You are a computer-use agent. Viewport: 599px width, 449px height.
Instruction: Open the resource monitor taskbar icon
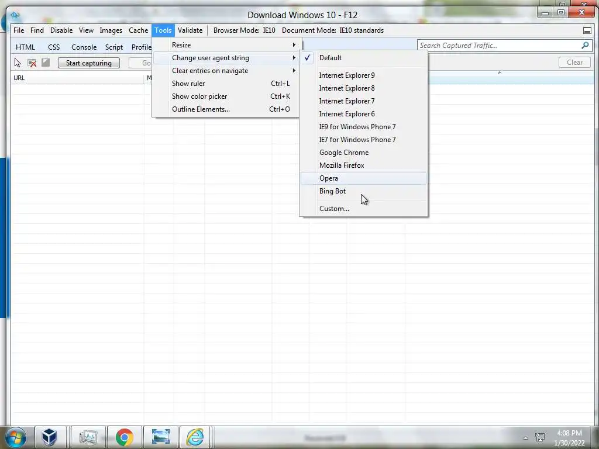tap(88, 437)
